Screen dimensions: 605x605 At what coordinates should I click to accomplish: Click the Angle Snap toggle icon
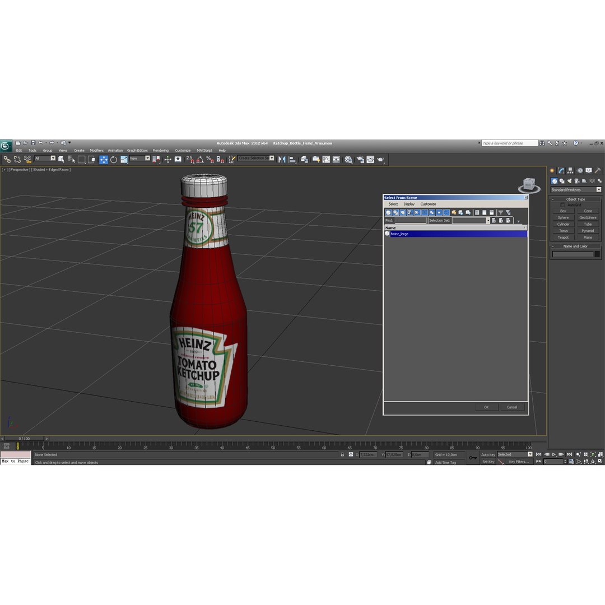coord(200,159)
